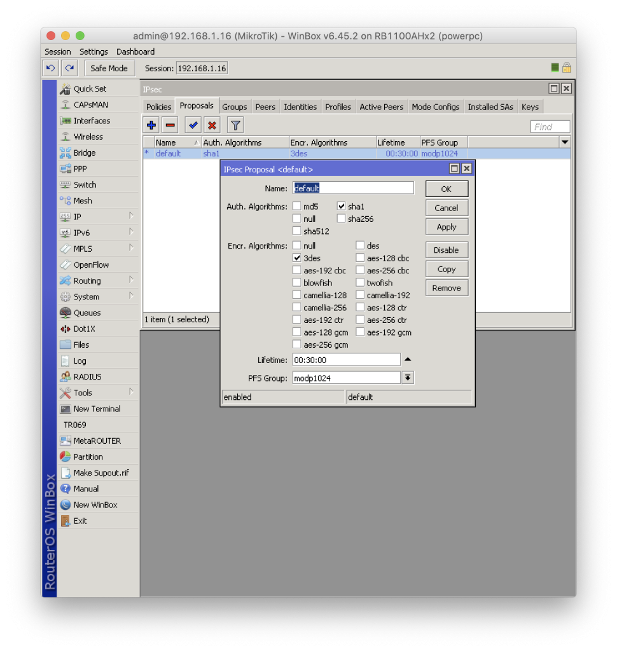Uncheck the 3des encryption checkbox
Screen dimensions: 617x651
[297, 258]
